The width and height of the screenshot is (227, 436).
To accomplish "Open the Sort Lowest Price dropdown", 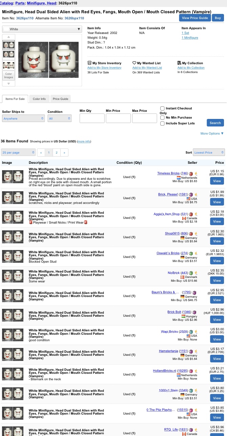I will [x=209, y=153].
